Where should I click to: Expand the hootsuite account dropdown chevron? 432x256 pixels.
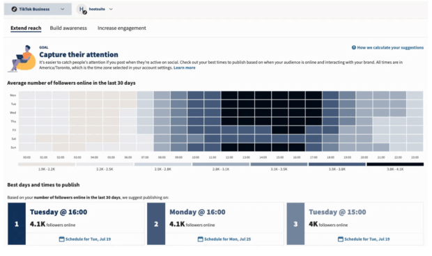pos(111,9)
